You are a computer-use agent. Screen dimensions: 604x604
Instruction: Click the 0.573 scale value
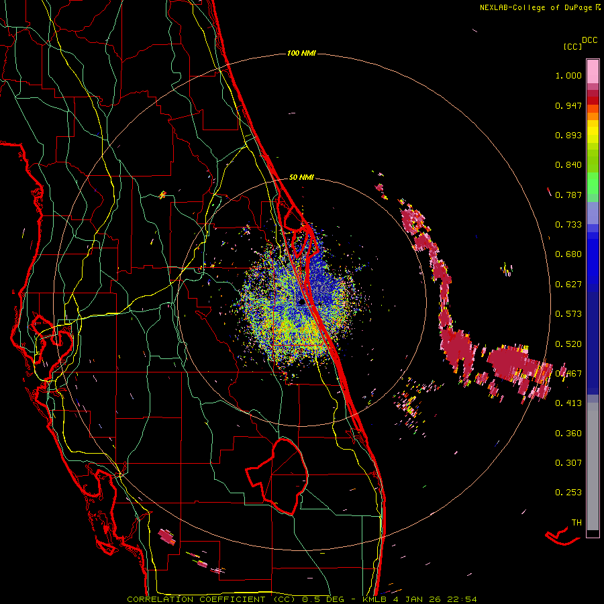click(x=568, y=314)
